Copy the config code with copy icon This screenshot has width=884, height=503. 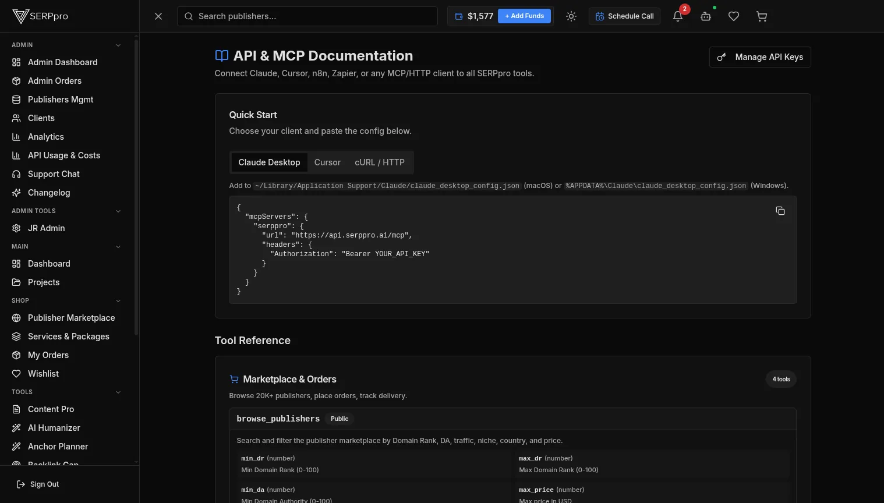(780, 211)
